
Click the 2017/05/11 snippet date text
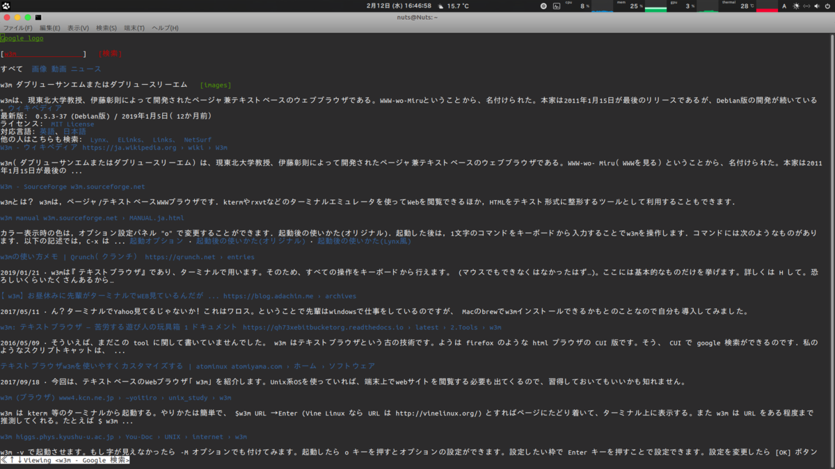(19, 311)
